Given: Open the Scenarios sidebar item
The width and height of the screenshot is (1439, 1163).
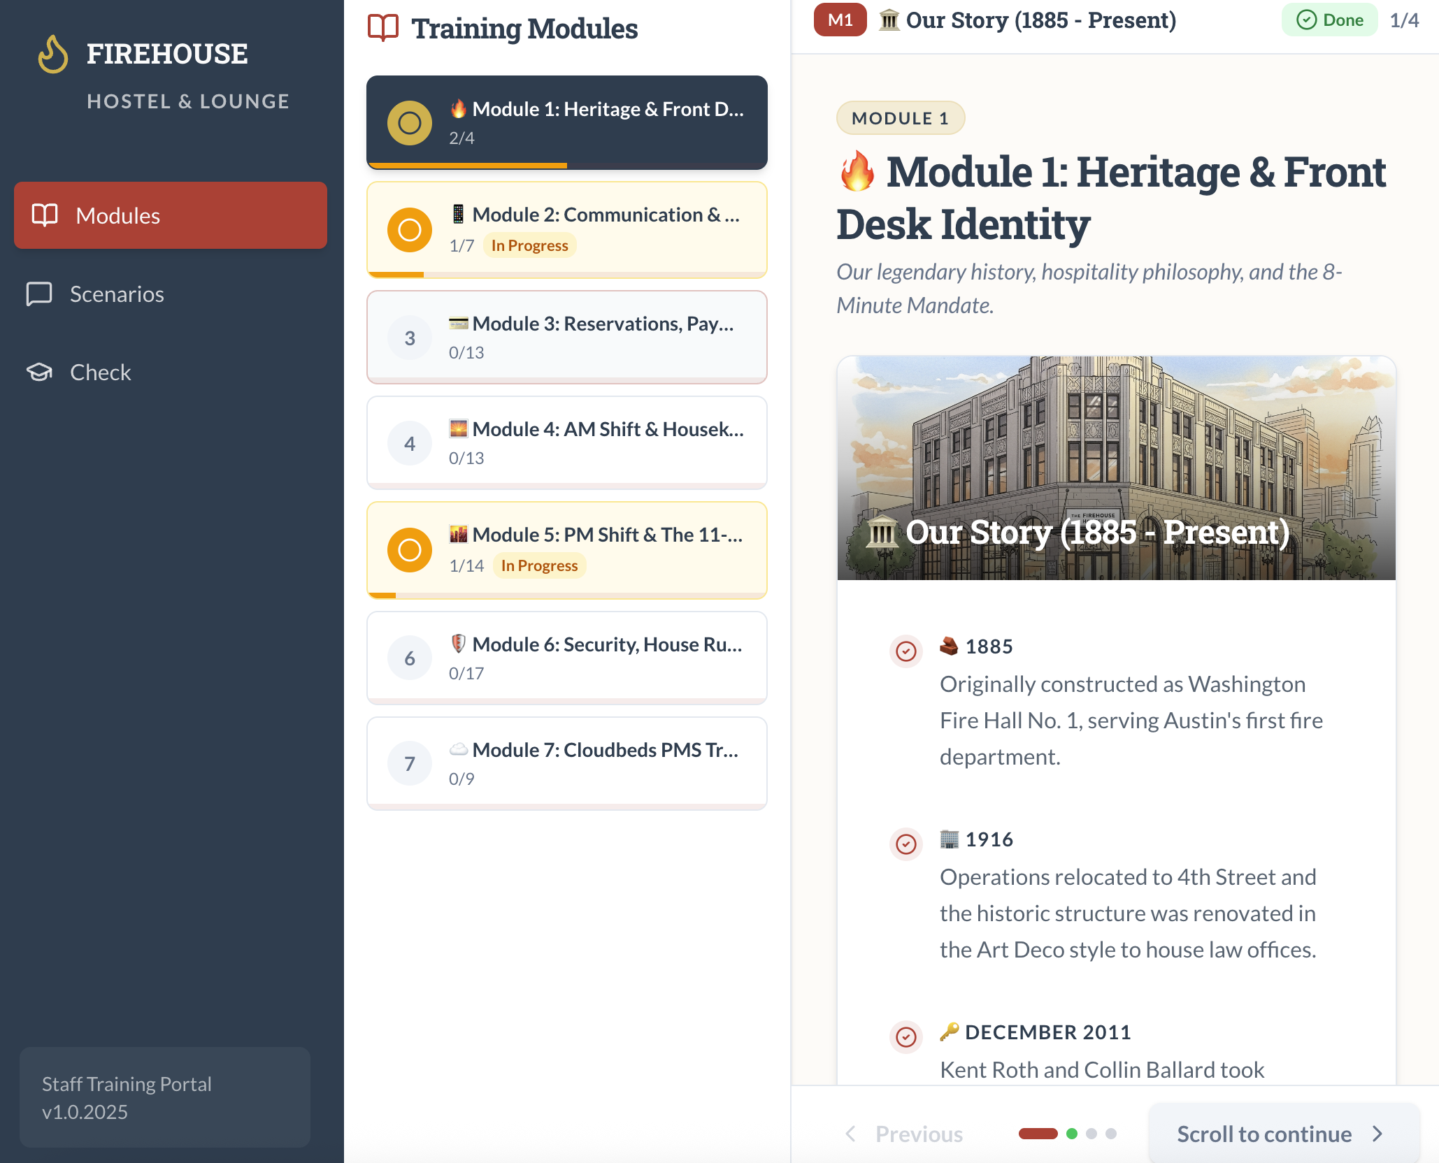Looking at the screenshot, I should tap(117, 294).
